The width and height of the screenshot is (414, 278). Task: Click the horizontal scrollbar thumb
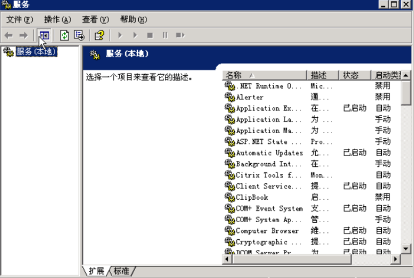pos(292,259)
